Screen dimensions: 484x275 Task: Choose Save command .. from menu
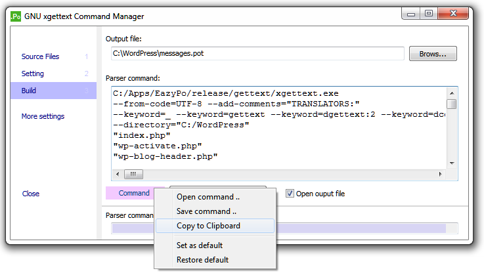[x=215, y=211]
